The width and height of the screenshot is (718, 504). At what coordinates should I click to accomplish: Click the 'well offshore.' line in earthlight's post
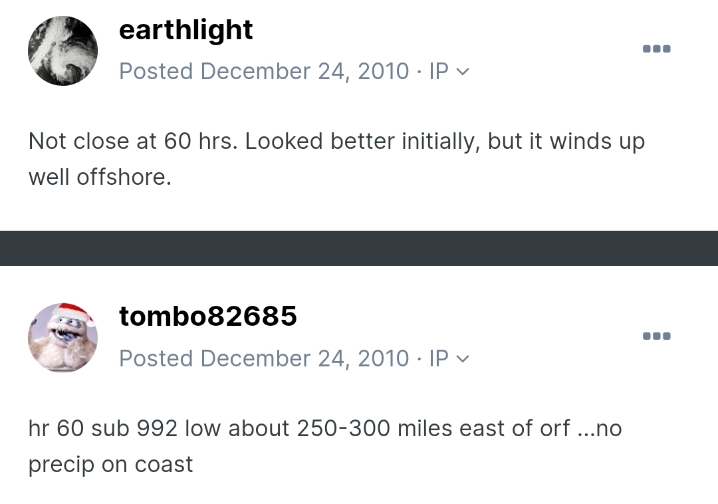tap(100, 177)
